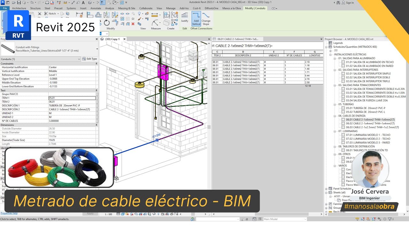Image resolution: width=409 pixels, height=230 pixels.
Task: Click the Create assembly icon
Action: click(x=166, y=15)
